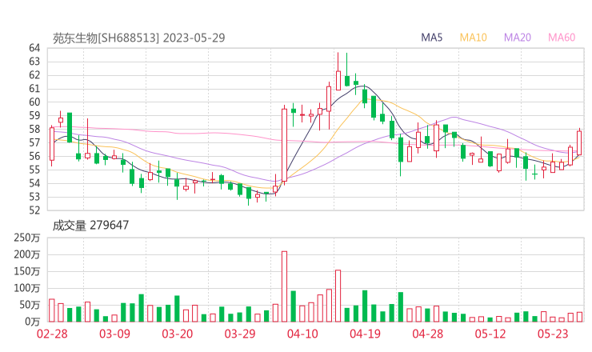Click the 03-20 date axis label
The width and height of the screenshot is (592, 352).
178,334
